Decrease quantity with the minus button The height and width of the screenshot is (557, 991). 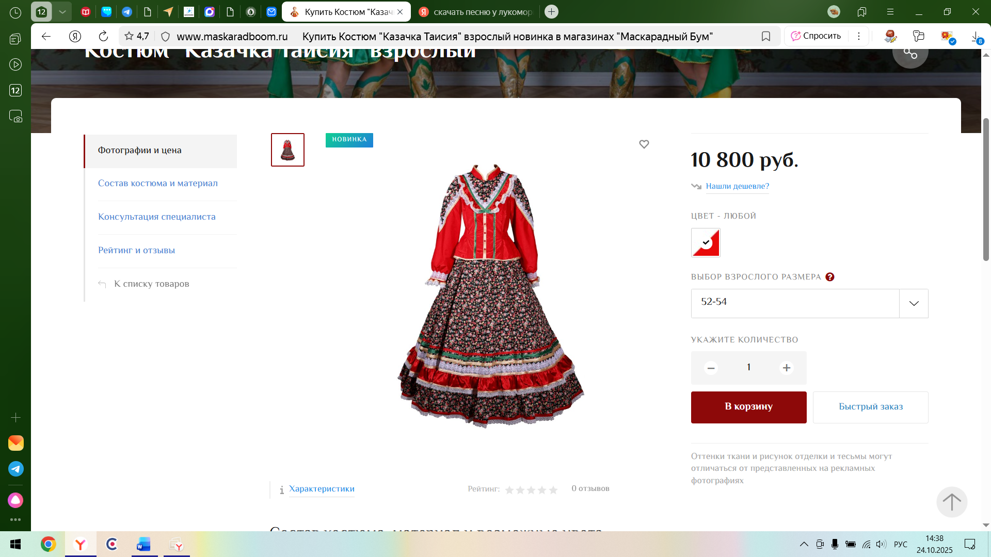(711, 368)
